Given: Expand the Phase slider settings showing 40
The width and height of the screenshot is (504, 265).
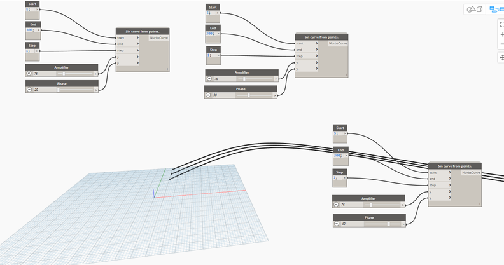Looking at the screenshot, I should click(x=337, y=224).
